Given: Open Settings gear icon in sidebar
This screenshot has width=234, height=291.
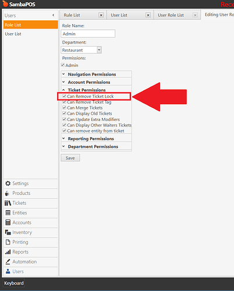Looking at the screenshot, I should point(8,183).
